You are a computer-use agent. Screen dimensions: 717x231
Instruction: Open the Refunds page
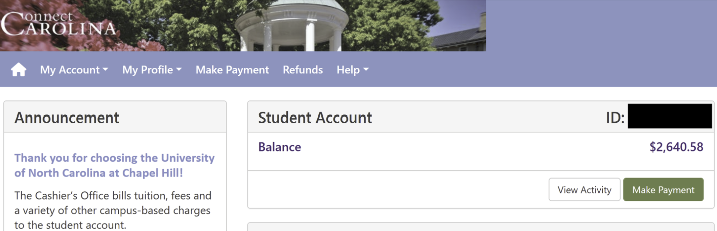pos(303,70)
